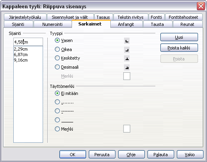207x162 pixels.
Task: Open help with the Ohje button
Action: click(131, 155)
